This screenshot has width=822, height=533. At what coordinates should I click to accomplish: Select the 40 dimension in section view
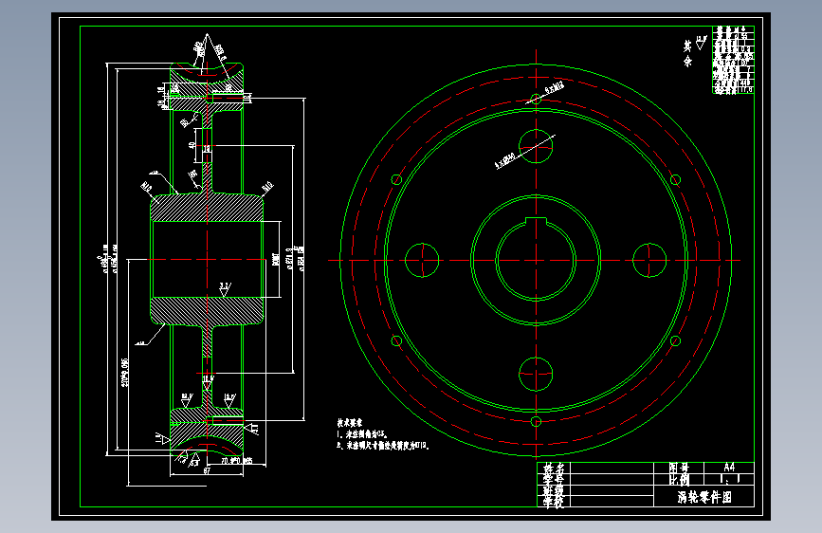coord(192,145)
